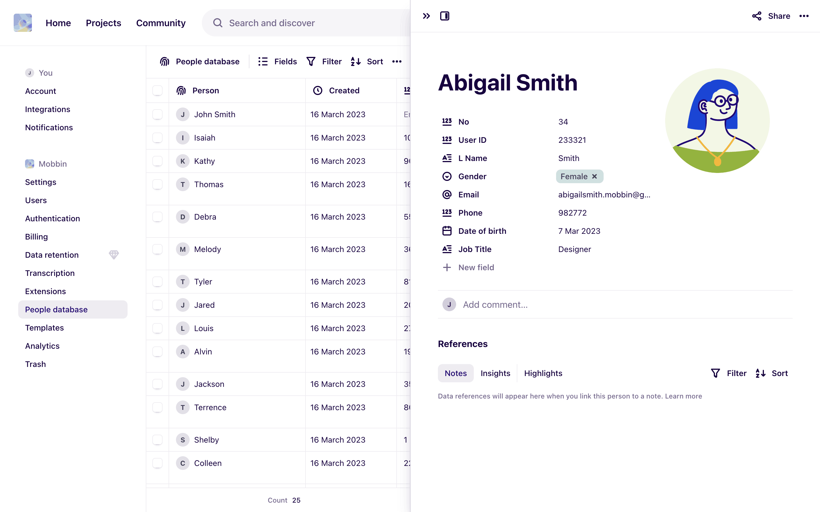Switch to the Insights tab
Viewport: 820px width, 512px height.
click(495, 373)
